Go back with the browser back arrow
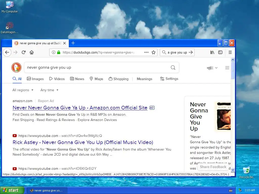 (7, 53)
